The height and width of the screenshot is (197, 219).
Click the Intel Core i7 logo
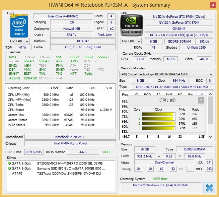click(19, 26)
